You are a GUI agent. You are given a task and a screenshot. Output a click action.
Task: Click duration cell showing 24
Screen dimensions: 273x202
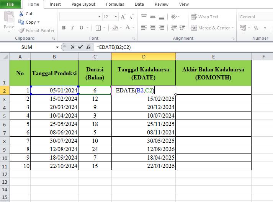click(x=95, y=149)
